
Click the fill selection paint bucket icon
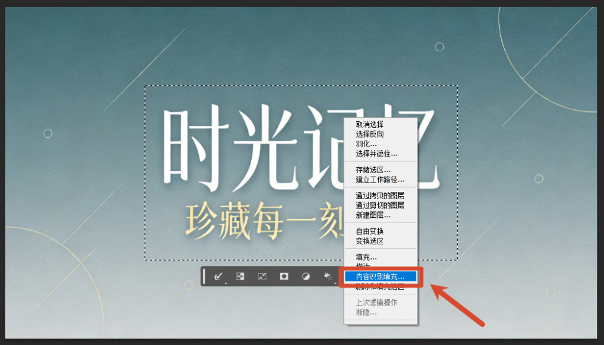click(x=328, y=277)
